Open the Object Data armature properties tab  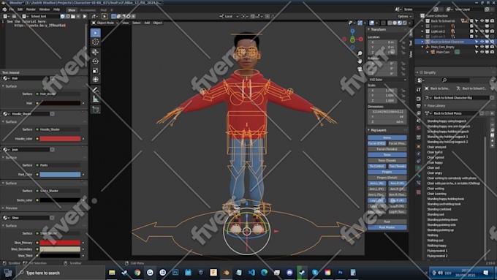[x=419, y=167]
